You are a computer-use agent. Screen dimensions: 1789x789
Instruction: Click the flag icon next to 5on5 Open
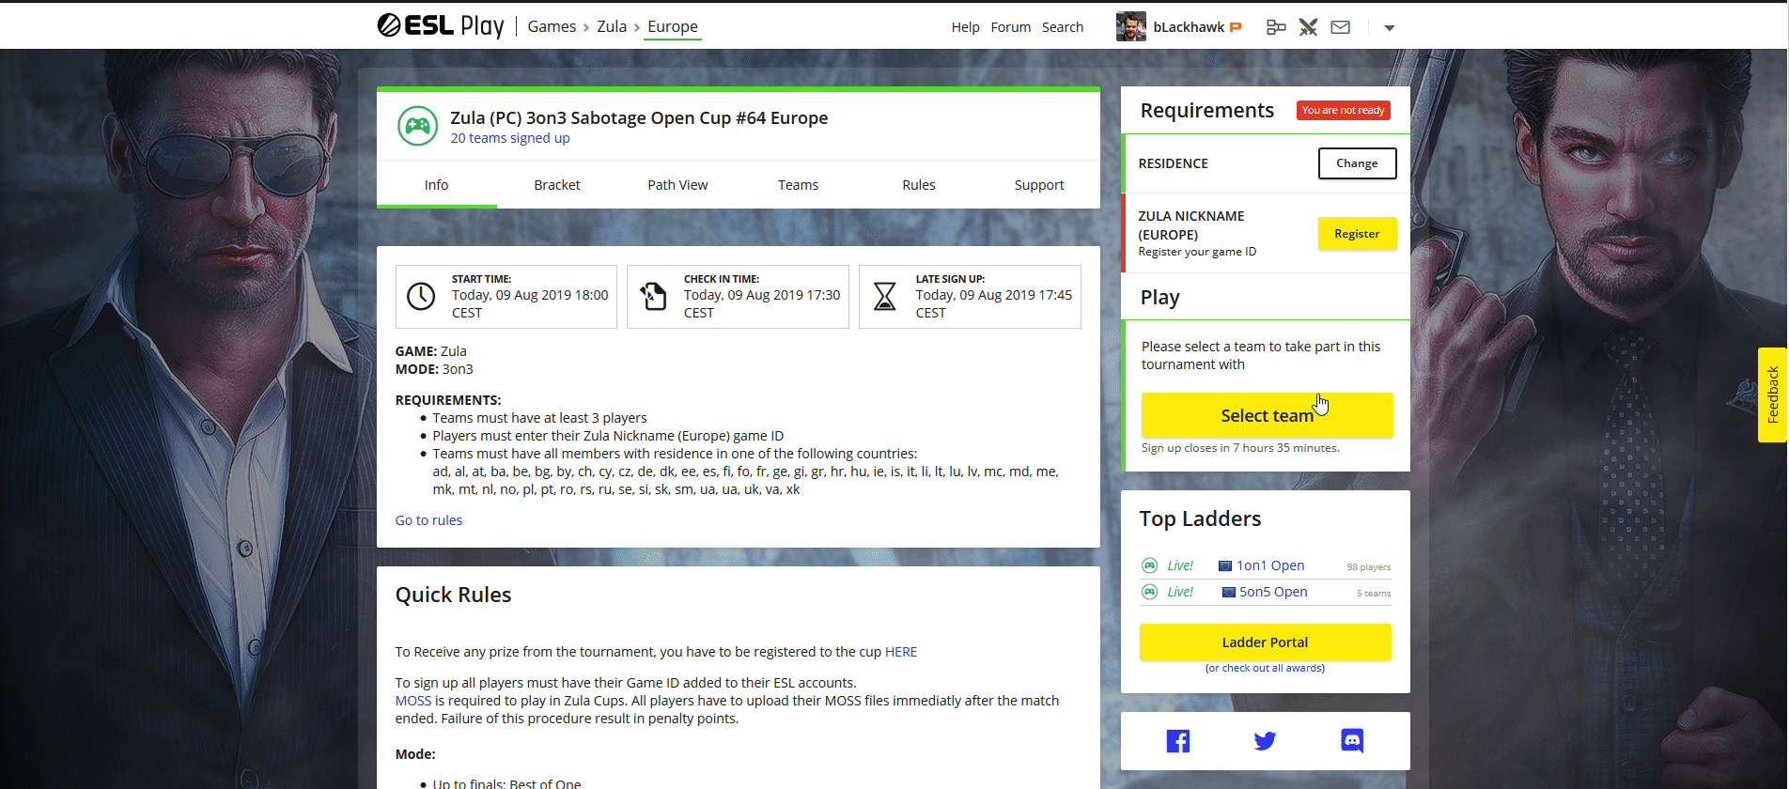tap(1229, 592)
